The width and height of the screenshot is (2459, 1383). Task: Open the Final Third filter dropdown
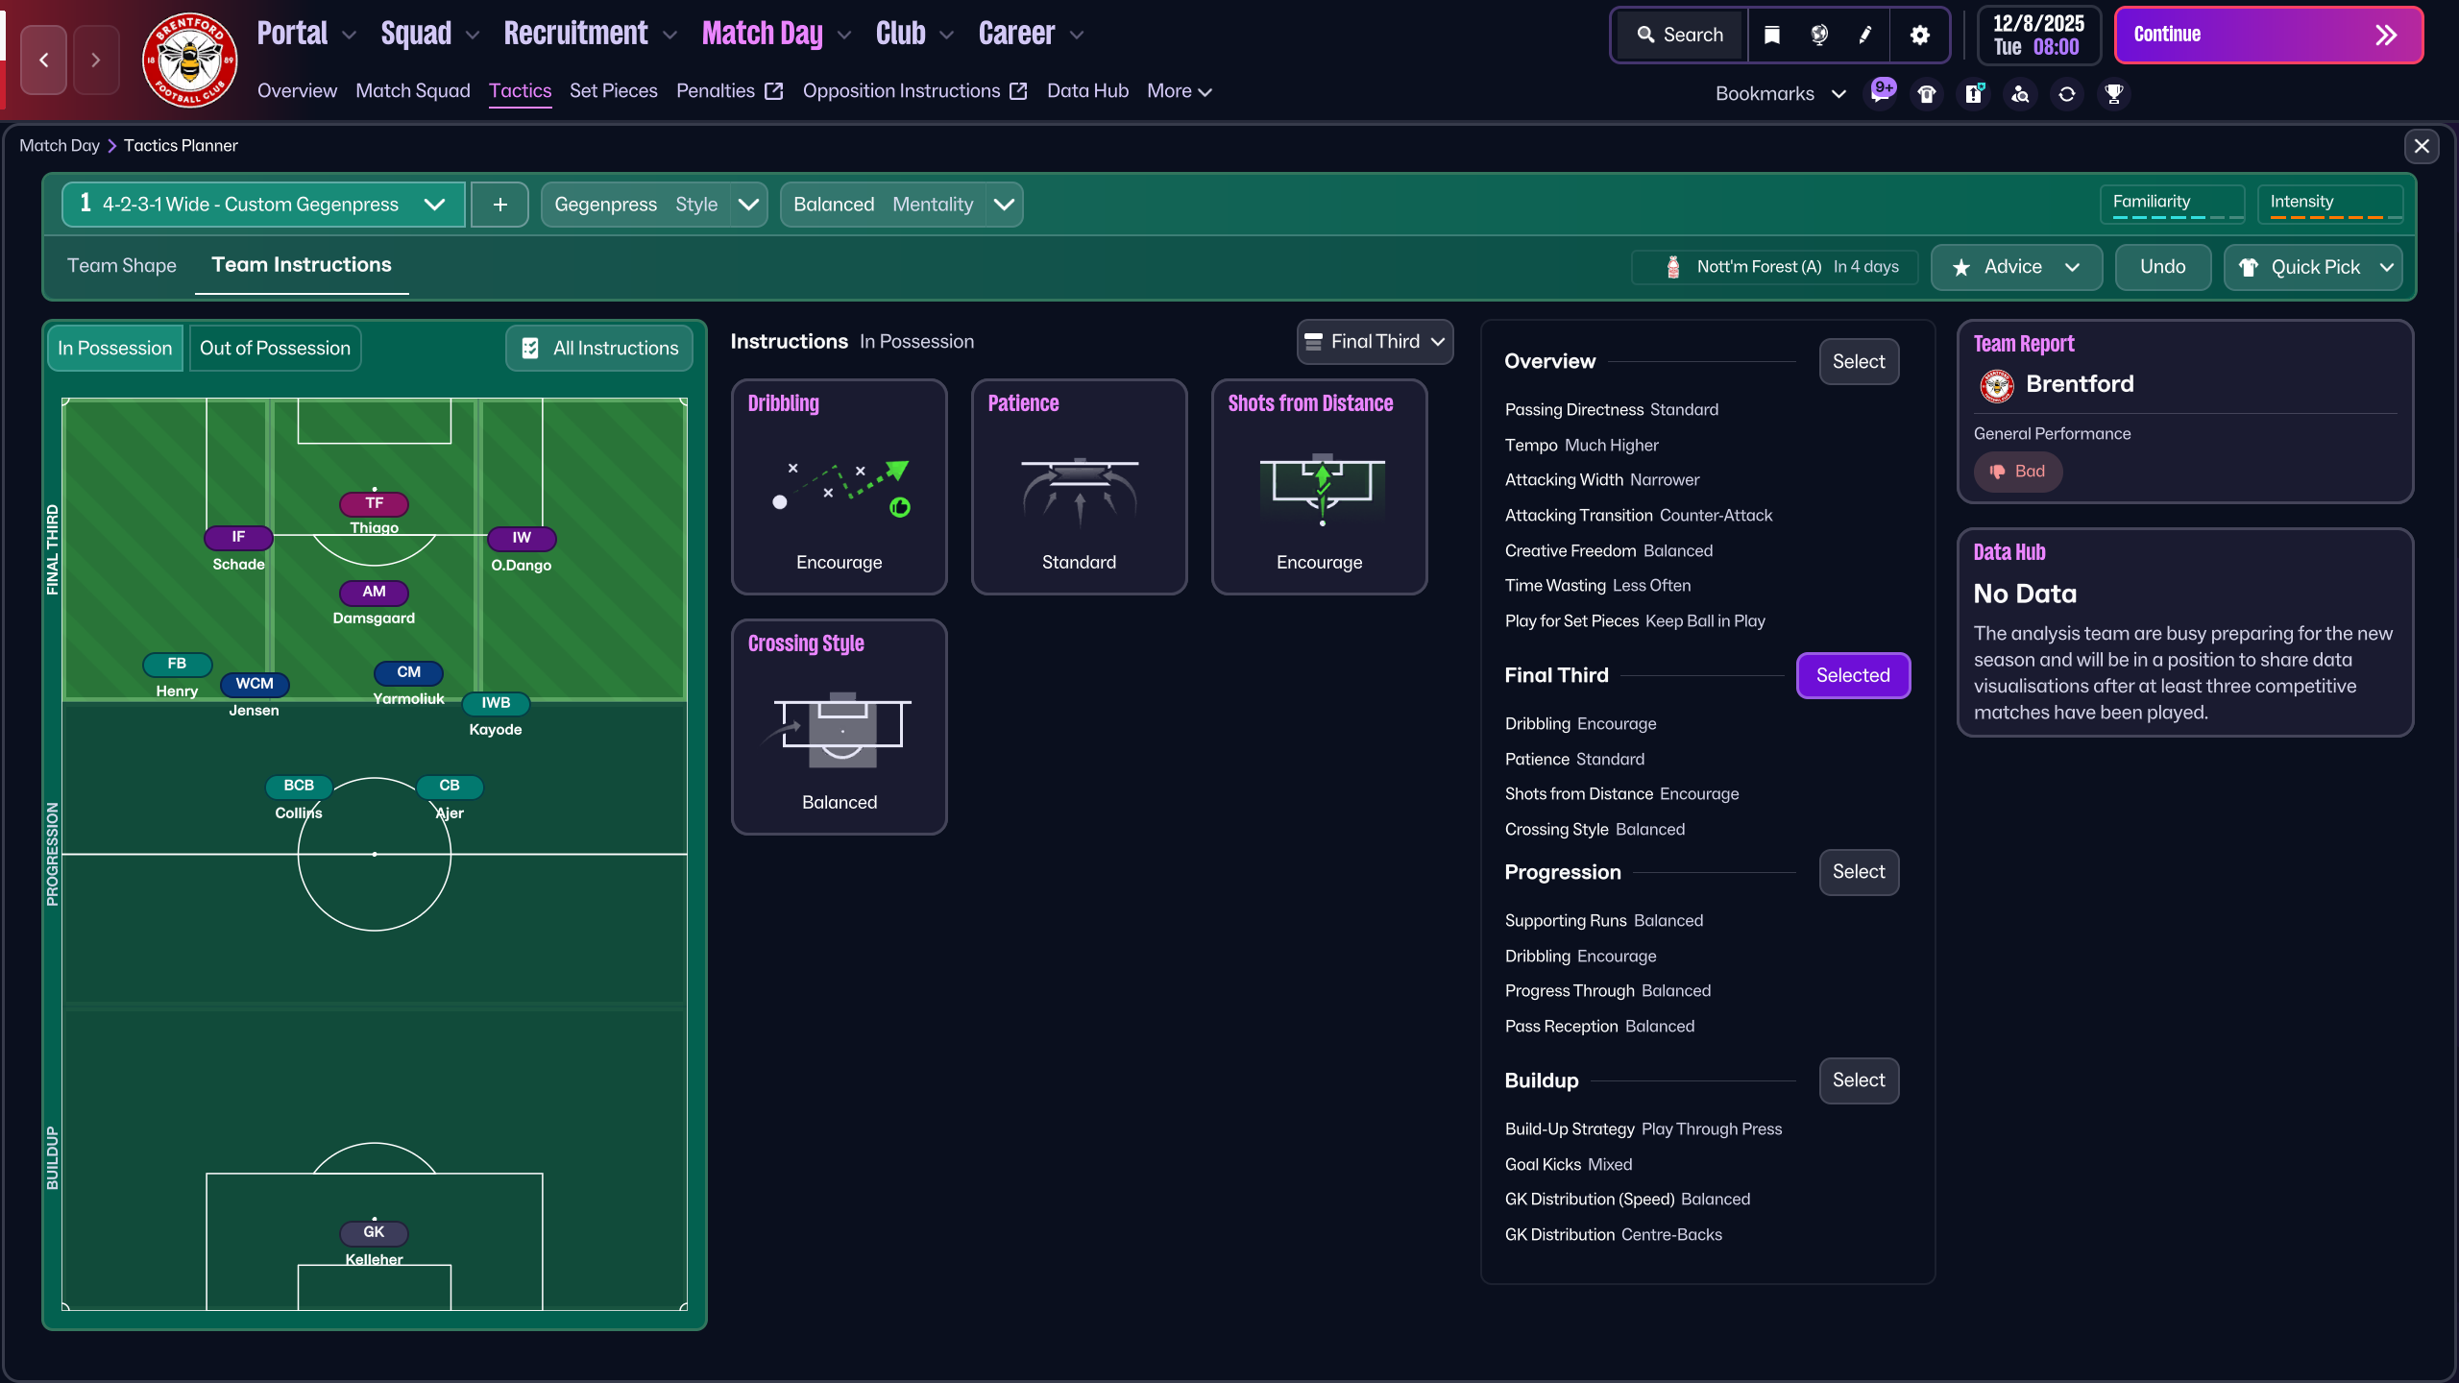point(1375,342)
